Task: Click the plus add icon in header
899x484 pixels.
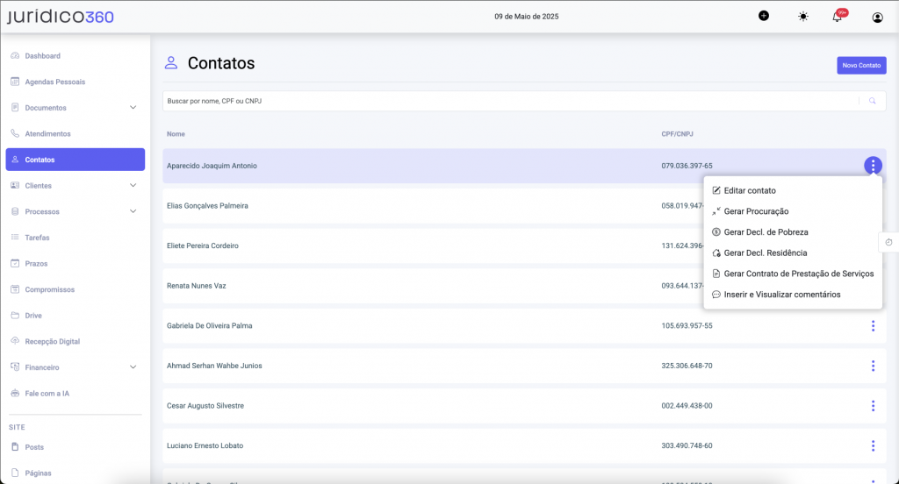Action: pos(764,16)
